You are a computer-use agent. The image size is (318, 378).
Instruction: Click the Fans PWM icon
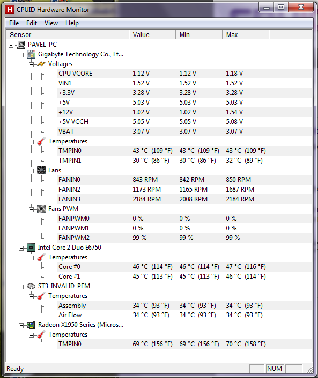coord(41,209)
